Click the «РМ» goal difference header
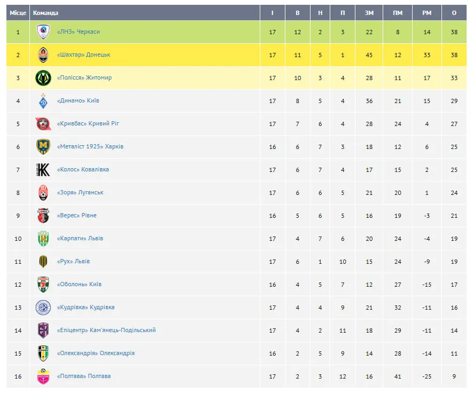This screenshot has width=473, height=393. [x=427, y=13]
